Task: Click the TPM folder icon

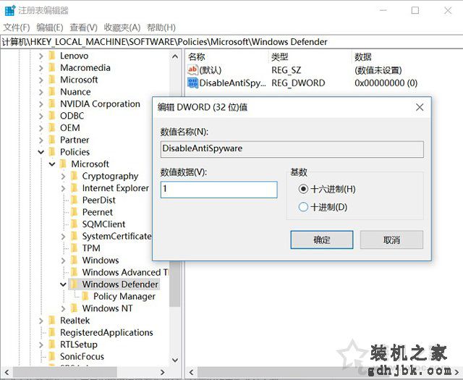Action: [x=75, y=248]
